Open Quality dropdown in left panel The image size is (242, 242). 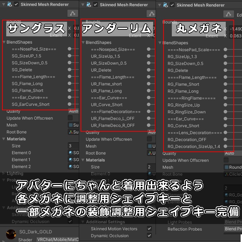click(x=73, y=111)
